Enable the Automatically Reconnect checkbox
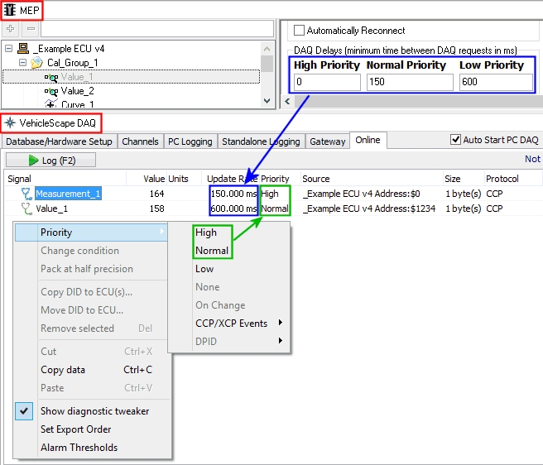 pyautogui.click(x=299, y=31)
